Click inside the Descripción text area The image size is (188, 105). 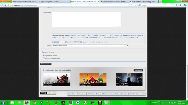tap(86, 19)
